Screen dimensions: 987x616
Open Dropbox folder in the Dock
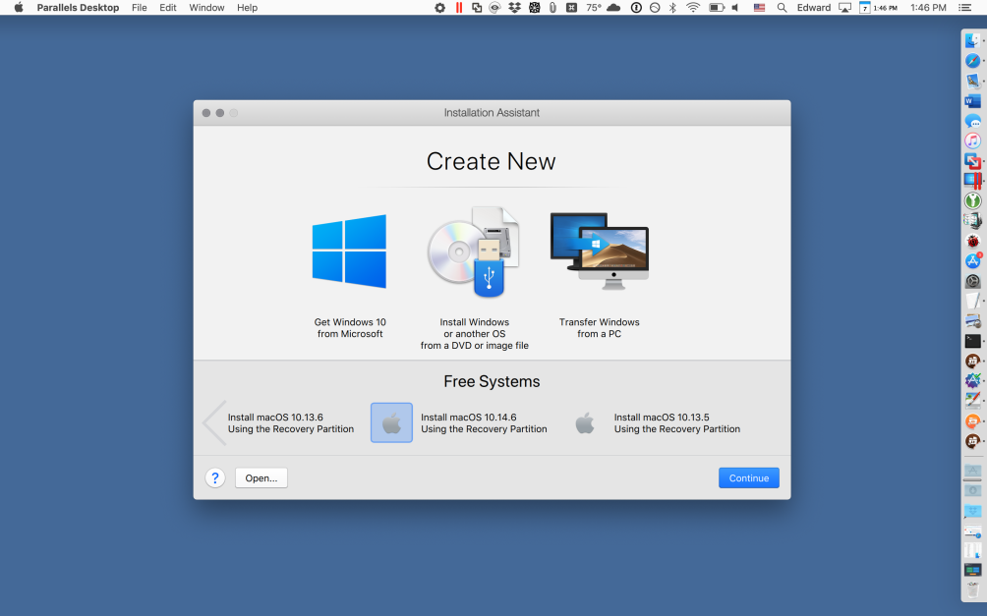(972, 511)
